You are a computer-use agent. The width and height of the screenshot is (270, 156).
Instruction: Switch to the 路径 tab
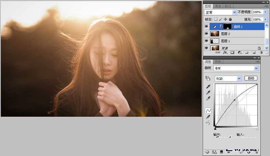[228, 6]
